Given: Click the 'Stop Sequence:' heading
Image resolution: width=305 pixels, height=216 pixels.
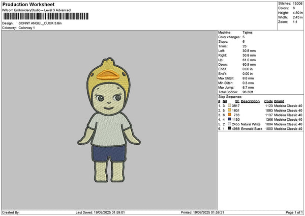Looking at the screenshot, I should click(x=230, y=97).
